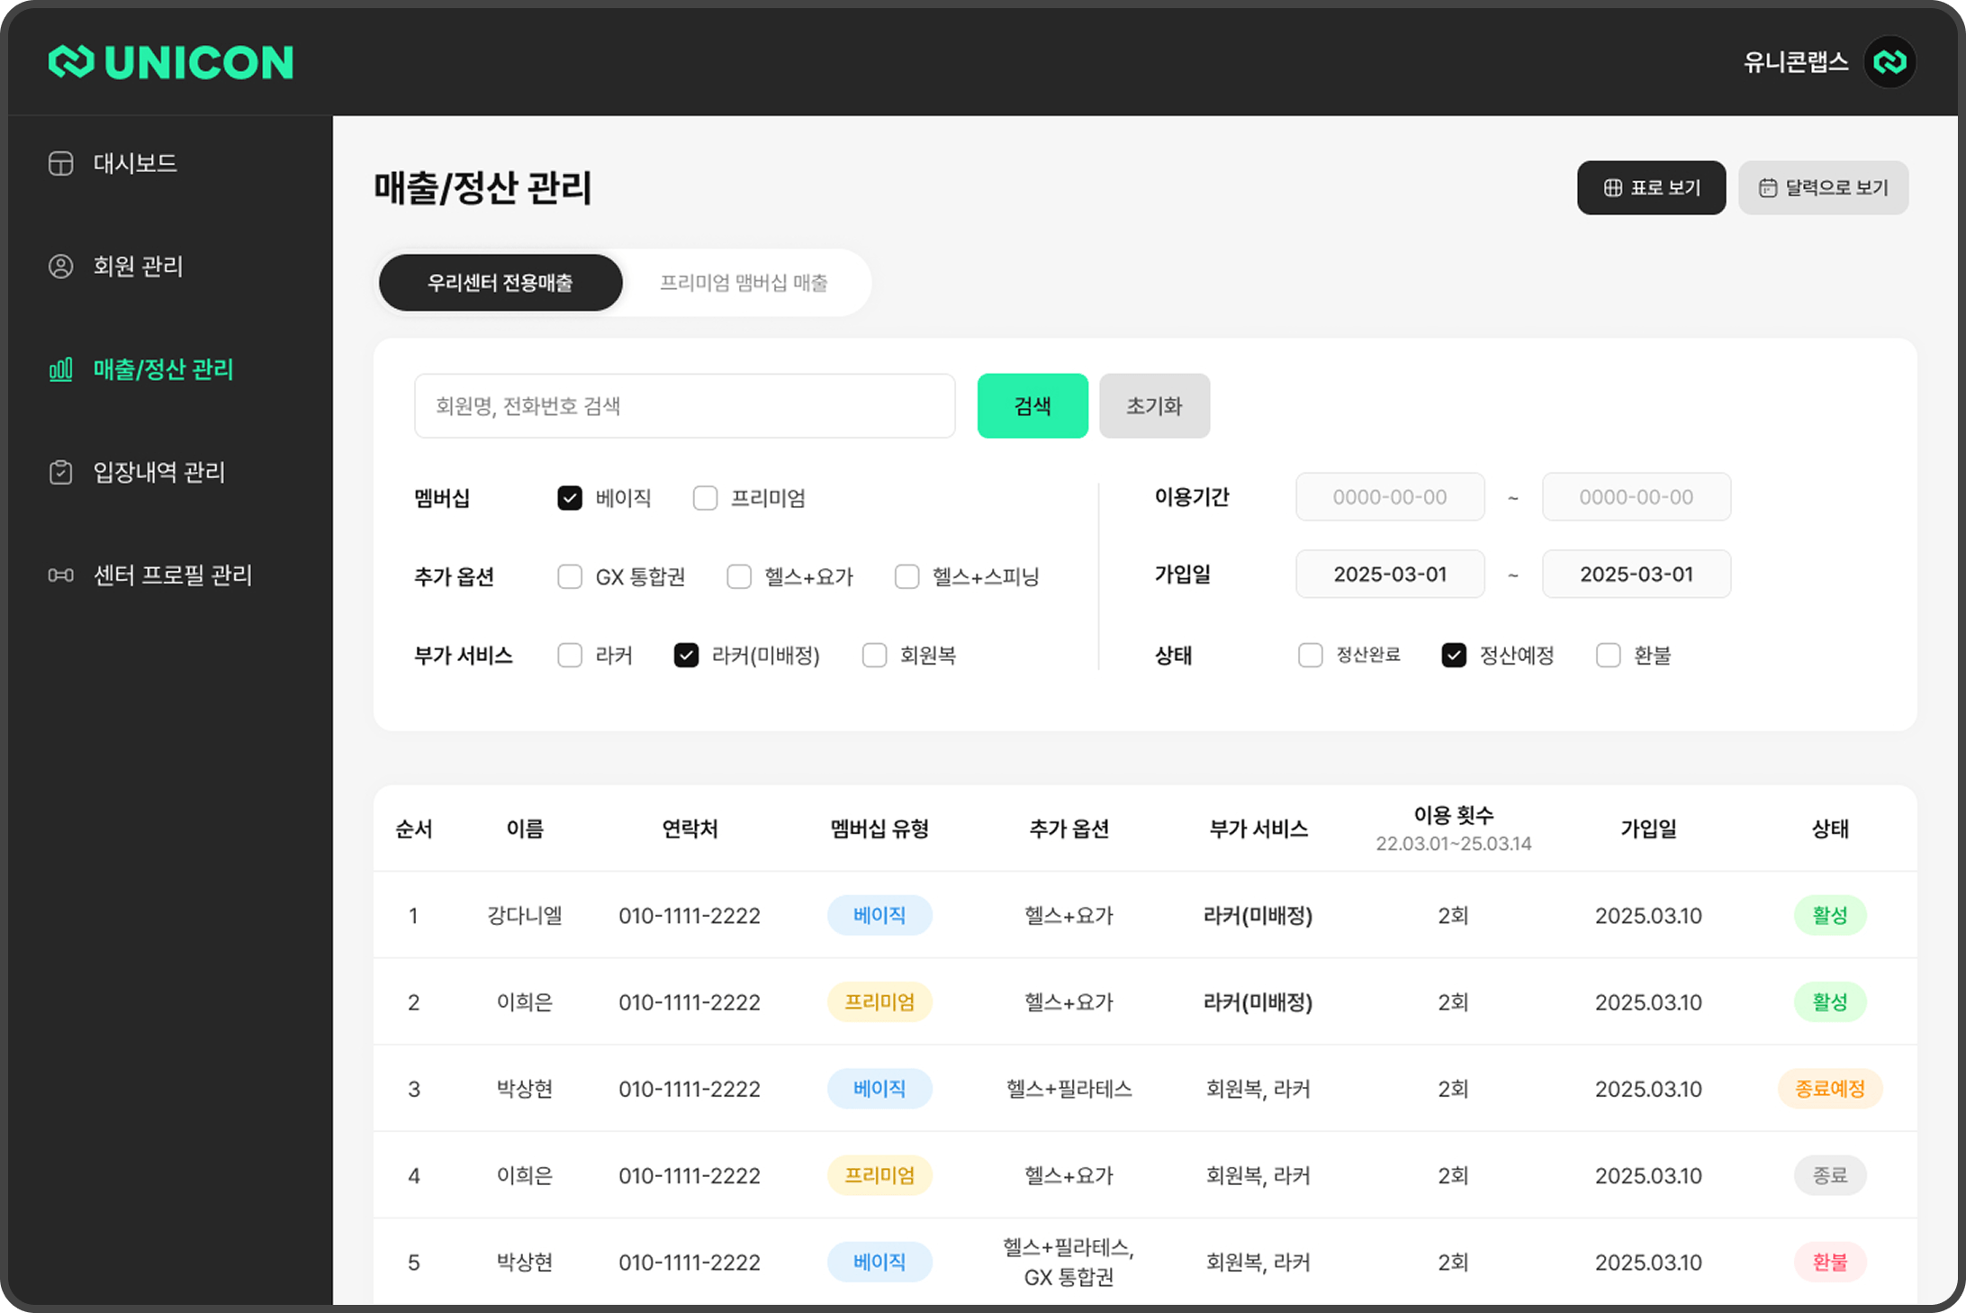Click the UNICON logo icon
The image size is (1966, 1313).
click(71, 62)
